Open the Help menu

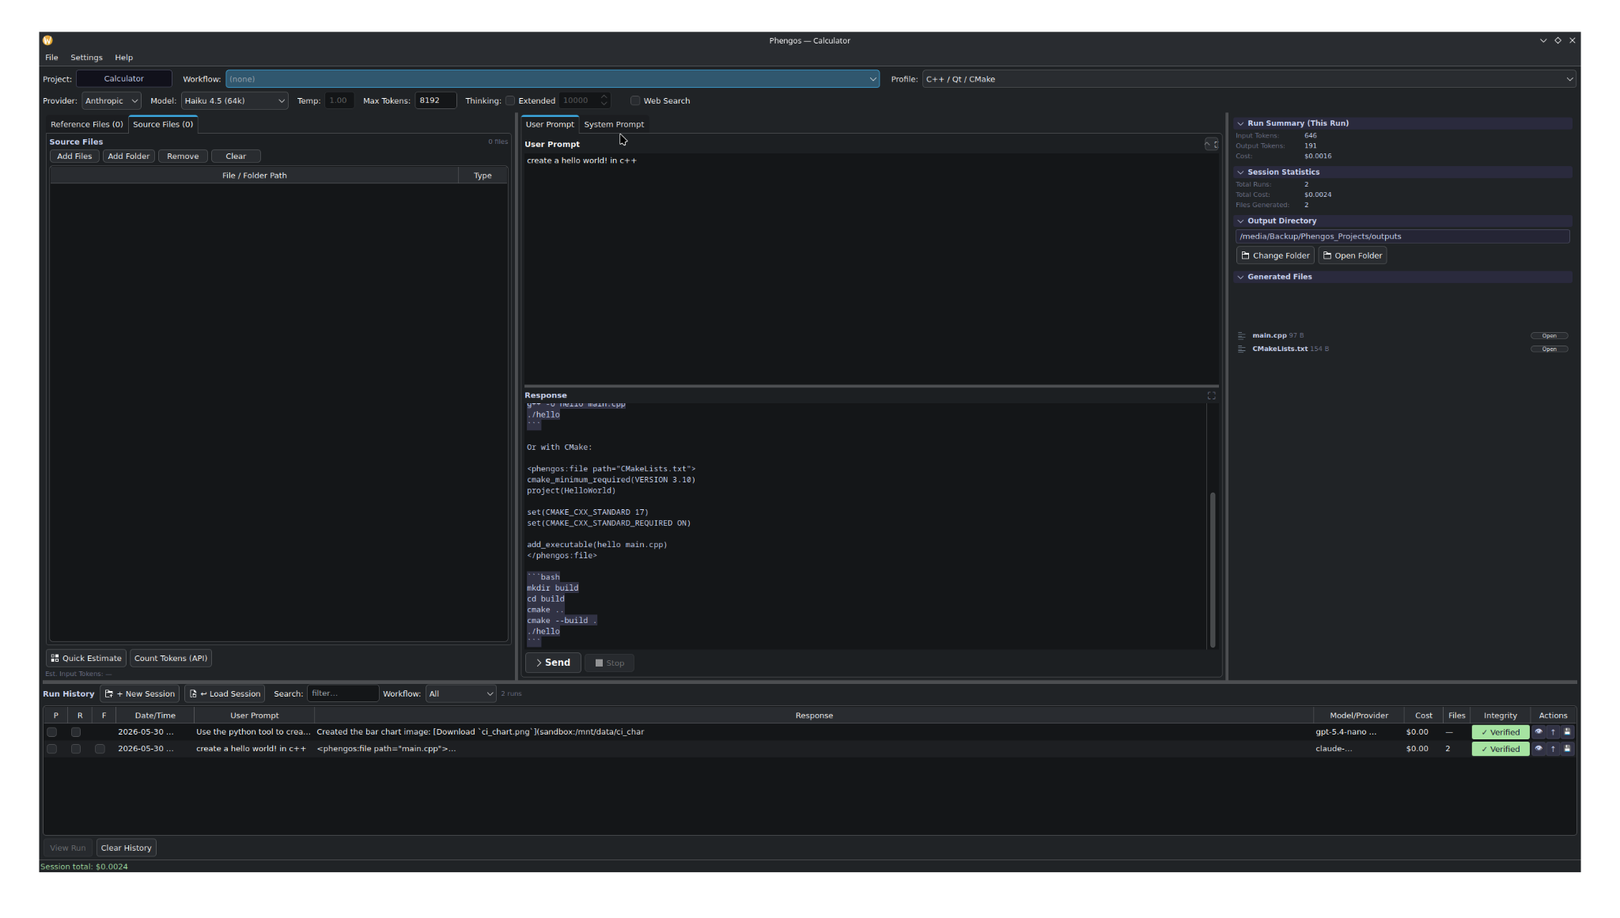123,58
